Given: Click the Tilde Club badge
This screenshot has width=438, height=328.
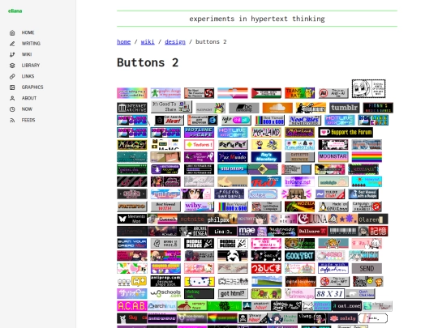Looking at the screenshot, I should (329, 194).
